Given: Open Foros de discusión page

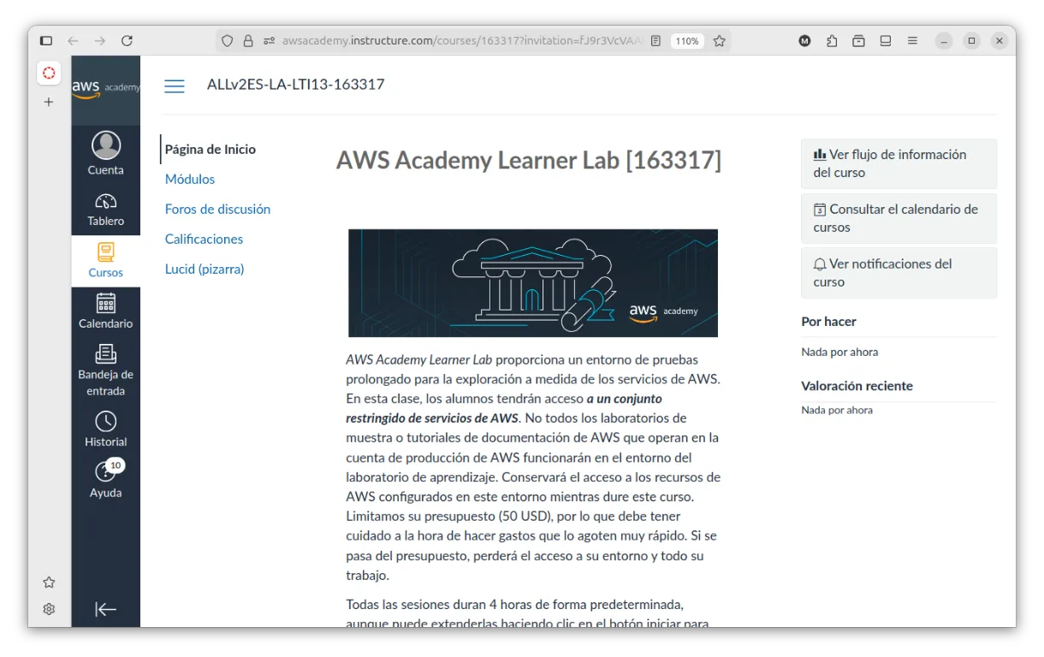Looking at the screenshot, I should [217, 209].
